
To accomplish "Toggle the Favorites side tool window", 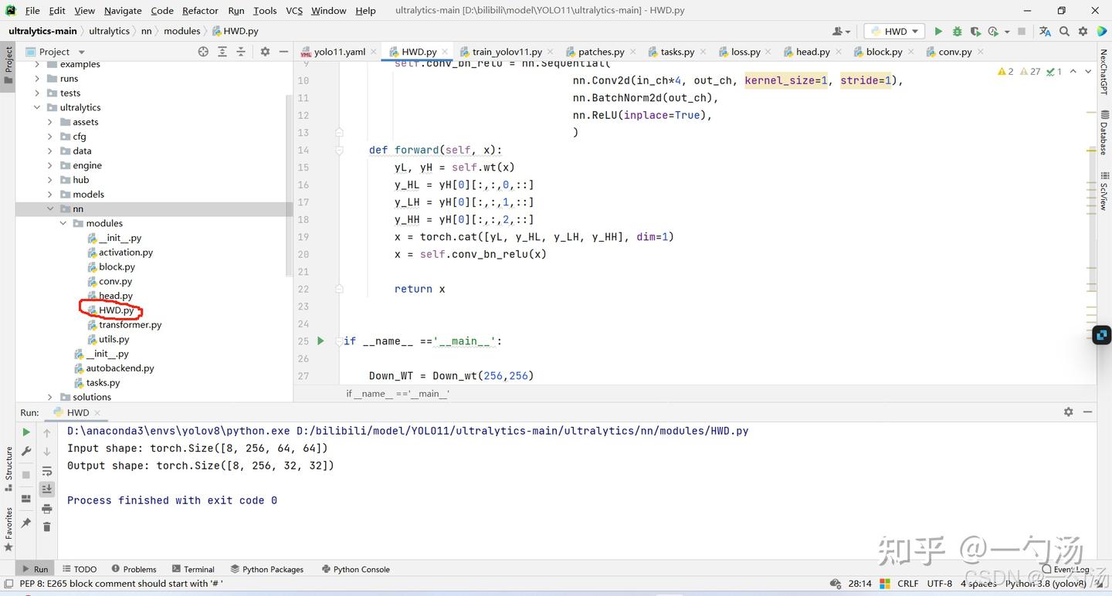I will tap(8, 529).
